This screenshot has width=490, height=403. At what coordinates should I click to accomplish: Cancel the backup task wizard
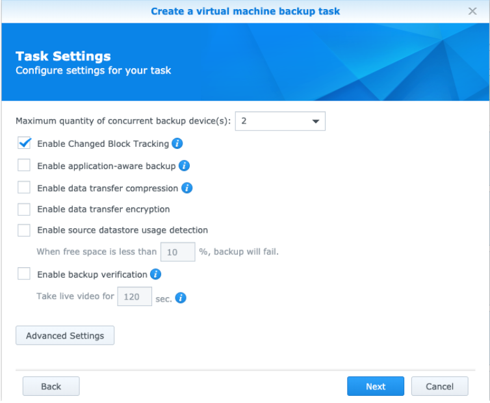(440, 386)
